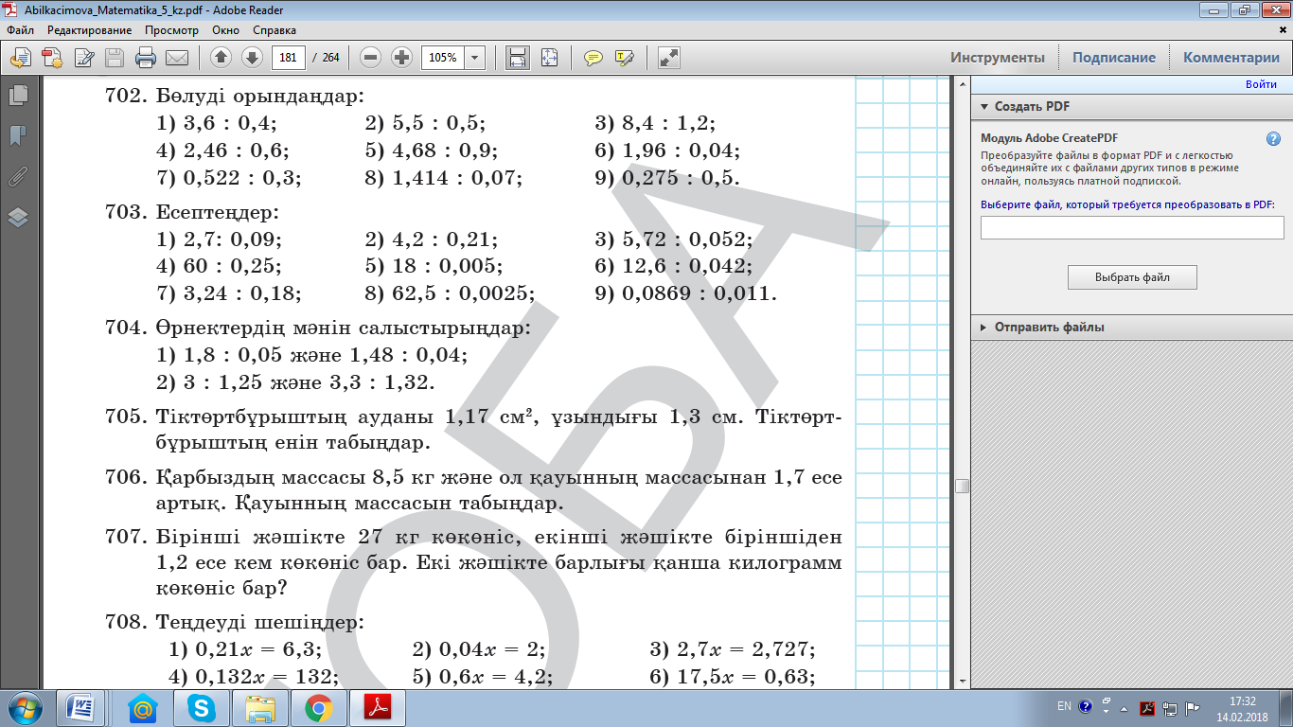Open the file menu Файл
Viewport: 1293px width, 727px height.
(x=20, y=30)
